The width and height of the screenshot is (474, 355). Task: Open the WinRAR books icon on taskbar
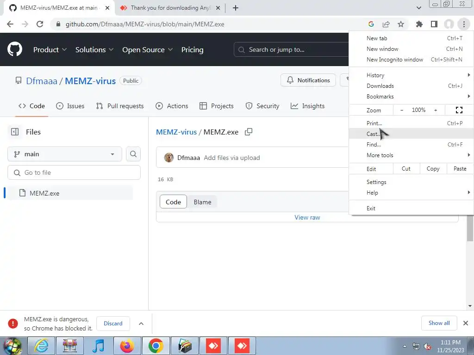(x=185, y=346)
